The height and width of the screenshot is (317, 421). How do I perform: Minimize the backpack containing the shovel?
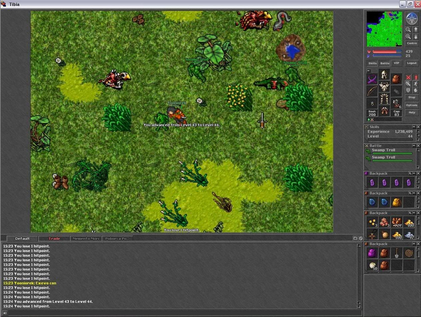[x=414, y=244]
